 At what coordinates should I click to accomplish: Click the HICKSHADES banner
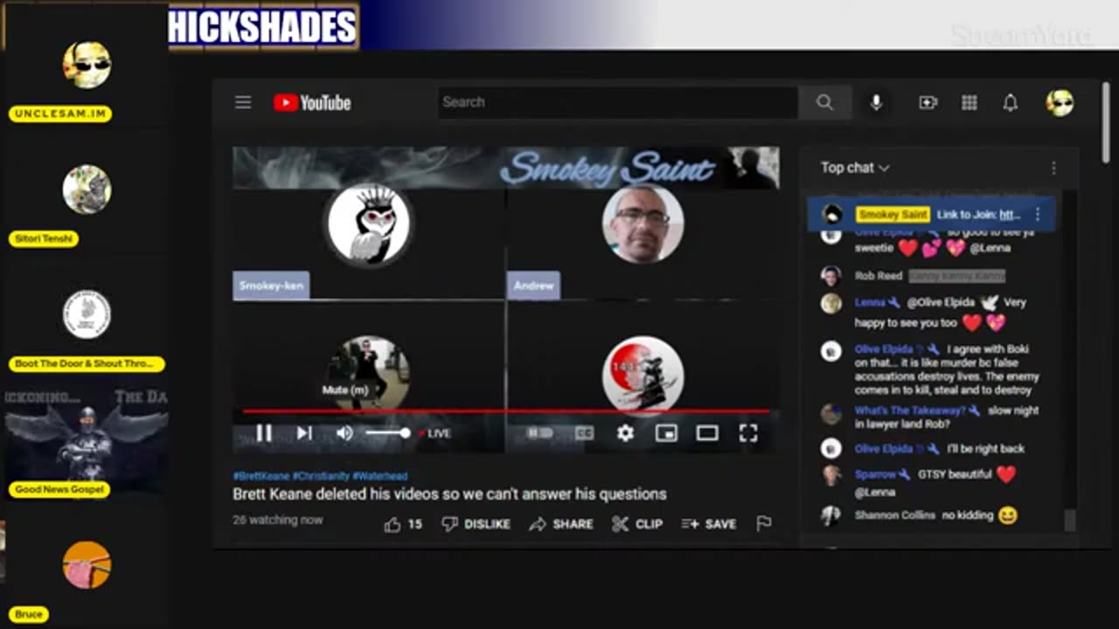pos(262,26)
